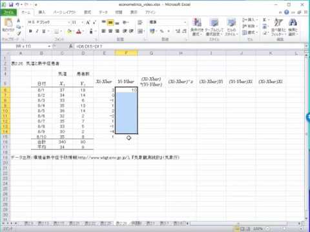Switch to the View ribbon tab
This screenshot has width=310, height=232.
point(134,12)
